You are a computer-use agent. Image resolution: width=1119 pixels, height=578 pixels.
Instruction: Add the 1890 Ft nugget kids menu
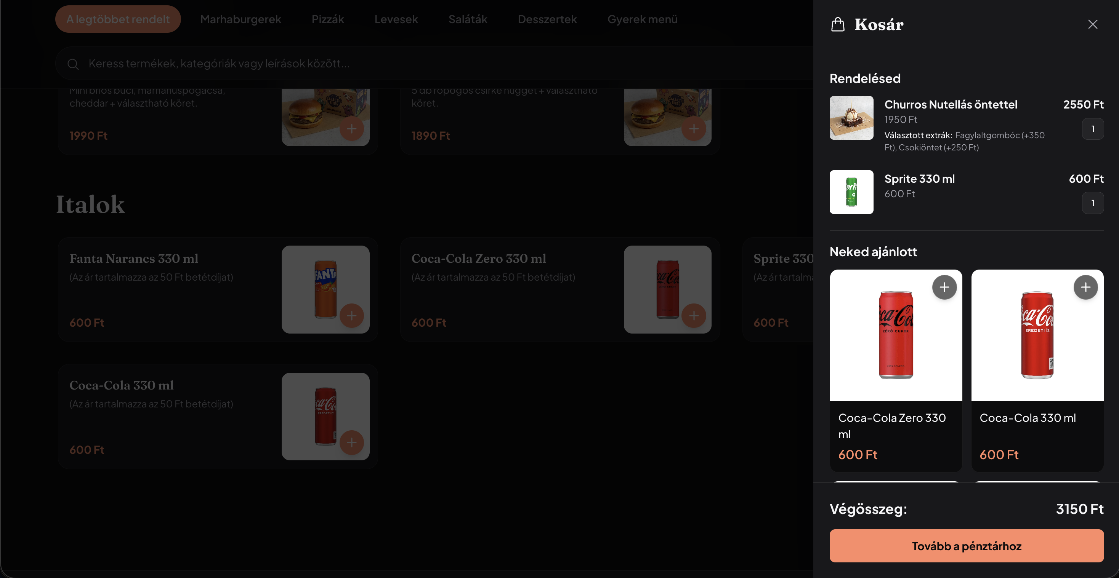point(694,128)
